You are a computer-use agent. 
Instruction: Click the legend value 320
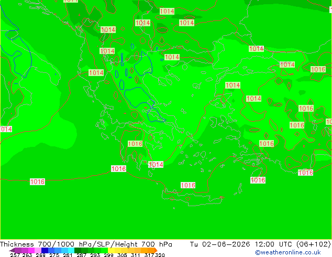coord(160,255)
